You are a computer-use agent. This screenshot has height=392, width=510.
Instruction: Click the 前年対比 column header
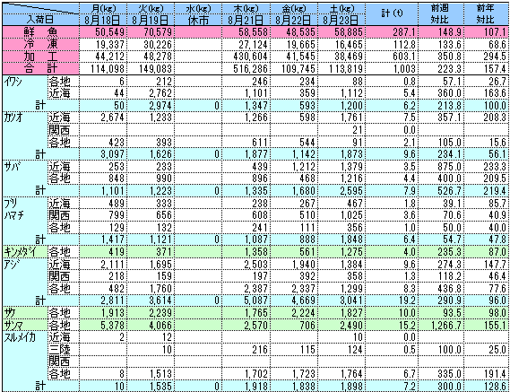(486, 14)
